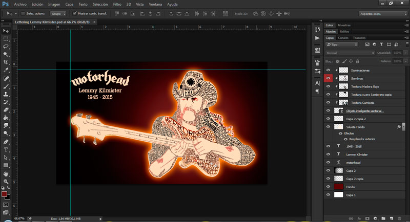Enable the Selec. autom. checkbox
410x222 pixels.
[23, 14]
